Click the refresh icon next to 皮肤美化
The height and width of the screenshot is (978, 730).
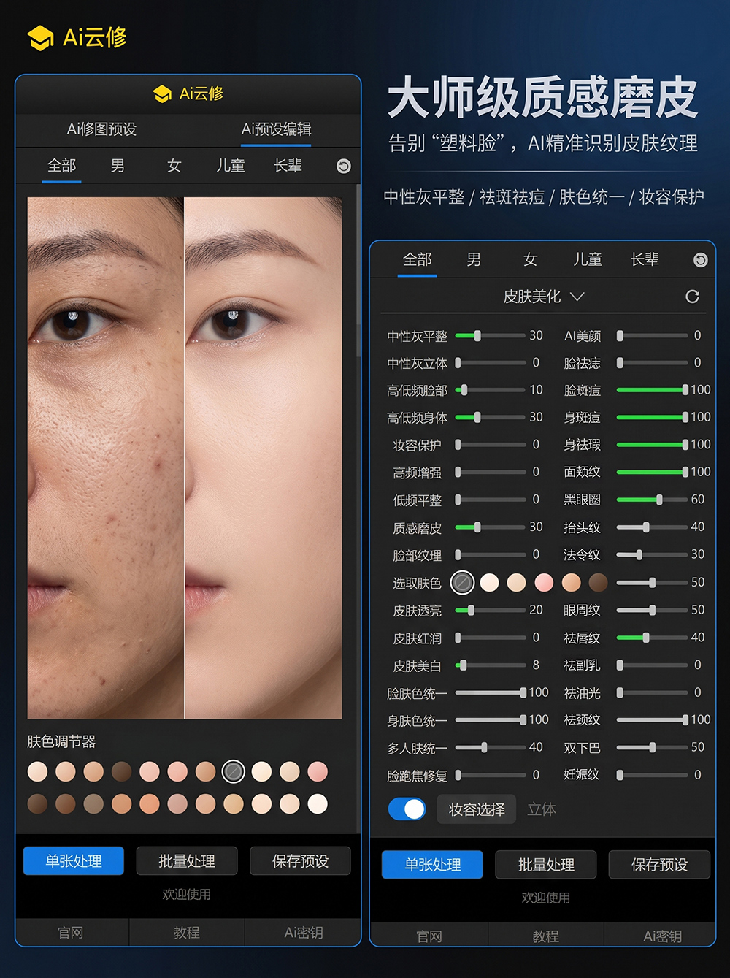pyautogui.click(x=692, y=297)
